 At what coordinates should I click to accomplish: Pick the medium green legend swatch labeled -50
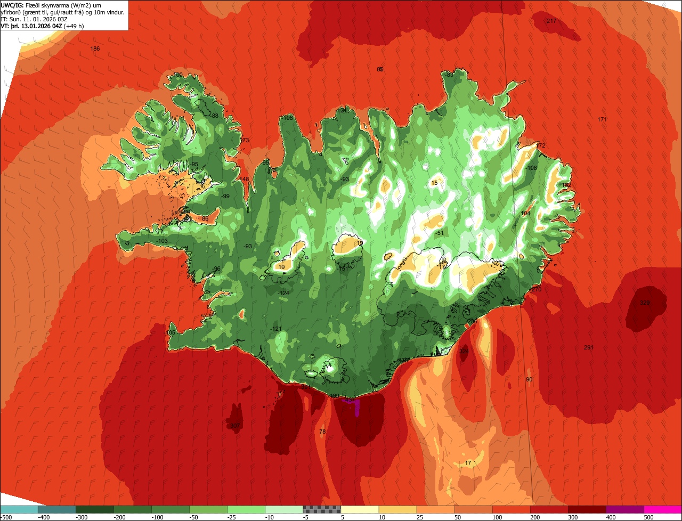[208, 509]
